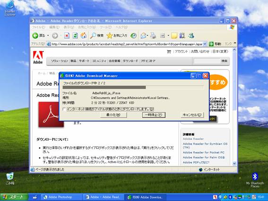
Task: Click the Bluetooth tray icon in taskbar
Action: 230,197
